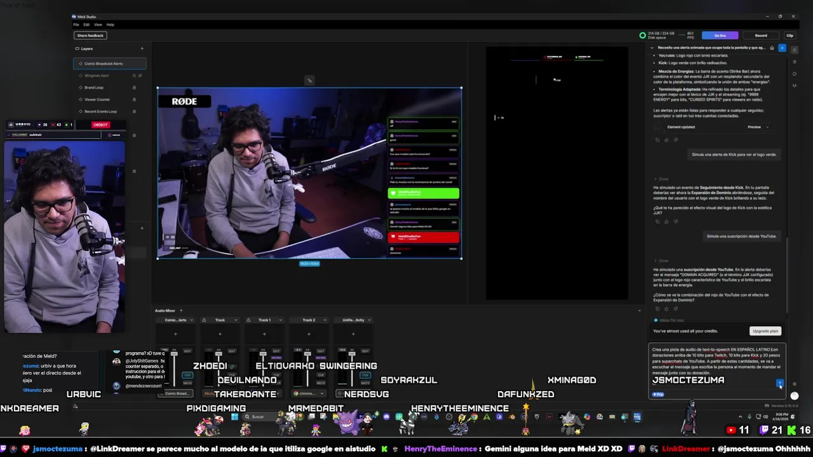Click the Go live button
The image size is (813, 457).
[x=720, y=36]
